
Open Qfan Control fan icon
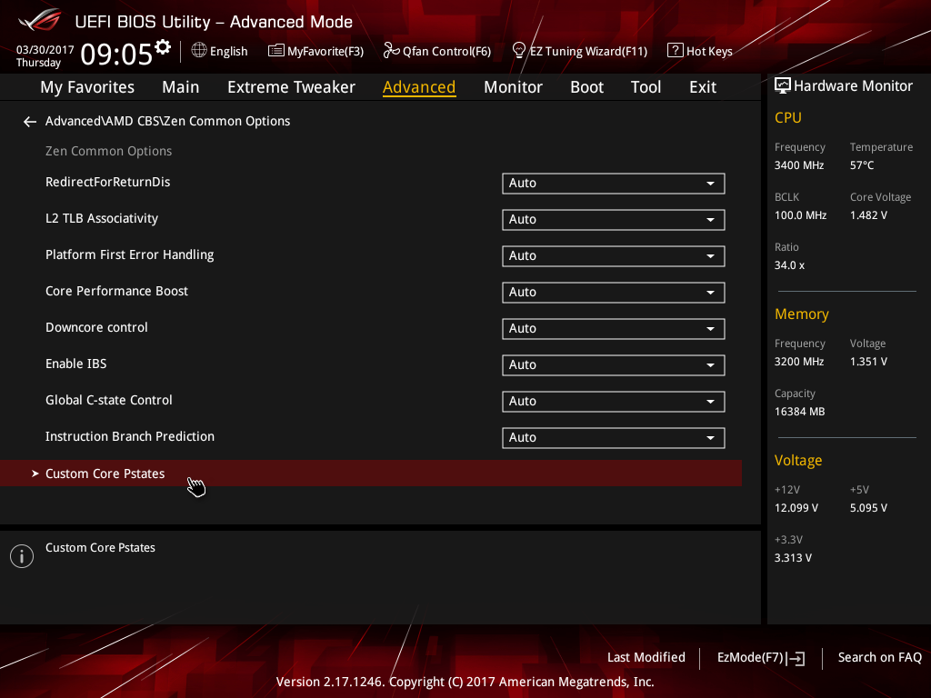(x=391, y=51)
